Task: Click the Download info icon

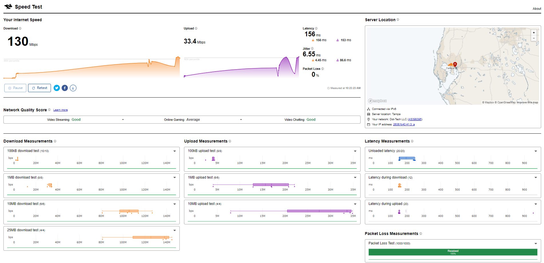Action: tap(20, 28)
